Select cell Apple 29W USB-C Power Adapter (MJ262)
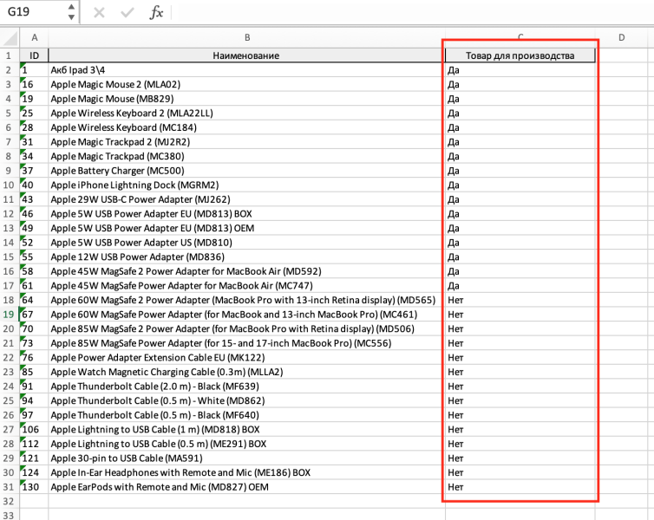The image size is (654, 520). (247, 199)
